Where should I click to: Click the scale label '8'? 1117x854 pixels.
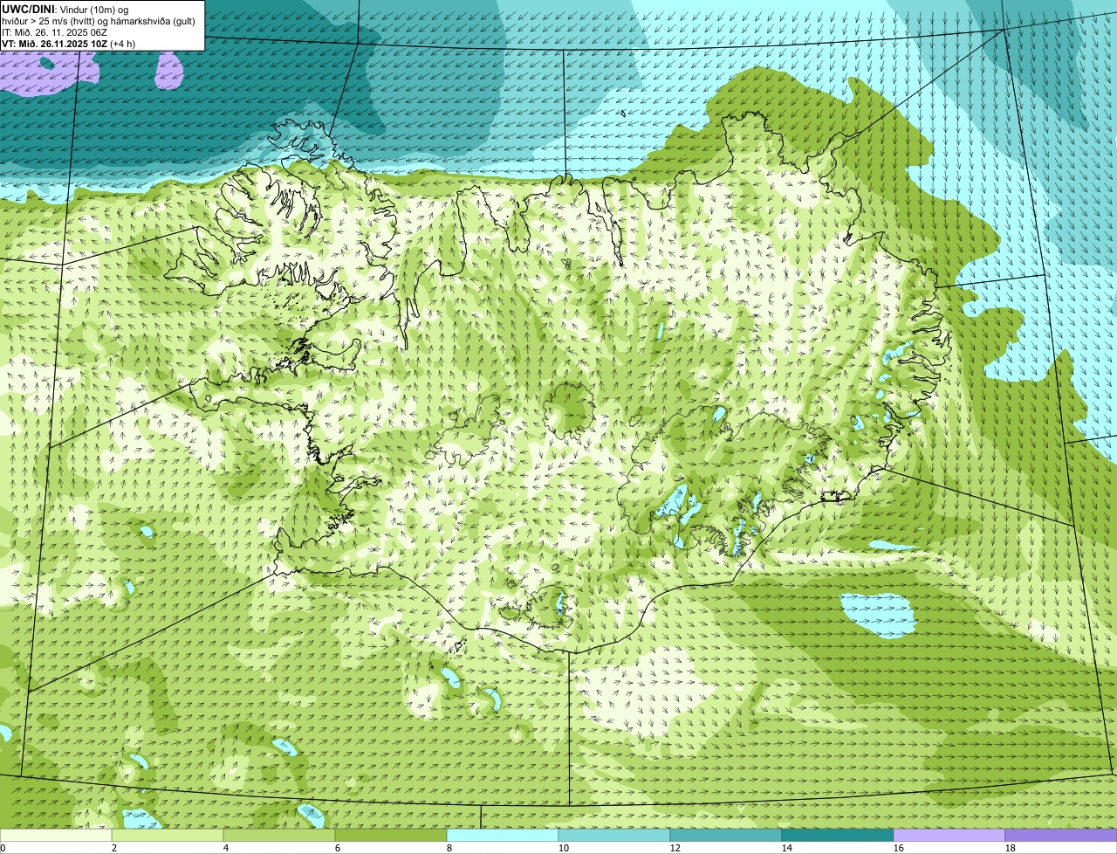click(449, 848)
